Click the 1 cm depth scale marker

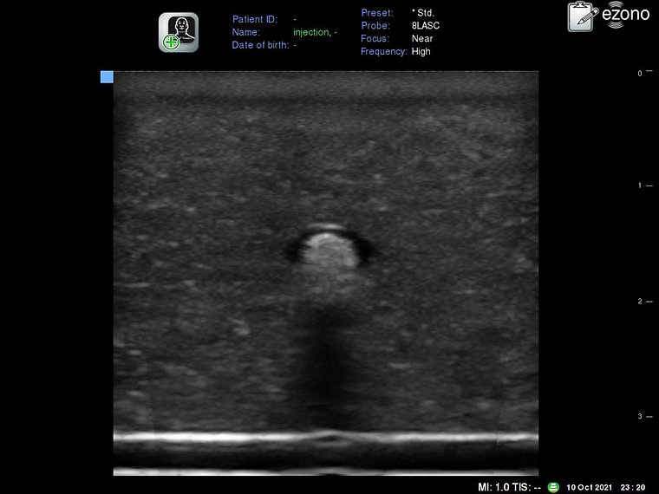click(639, 186)
